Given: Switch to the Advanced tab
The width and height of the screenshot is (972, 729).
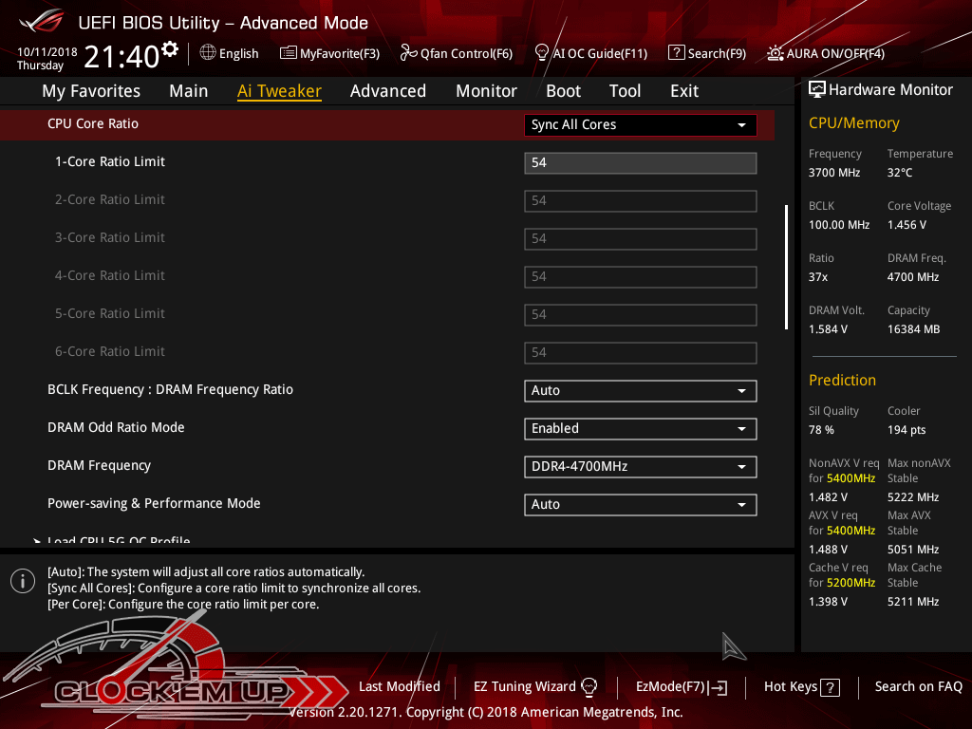Looking at the screenshot, I should [x=387, y=91].
